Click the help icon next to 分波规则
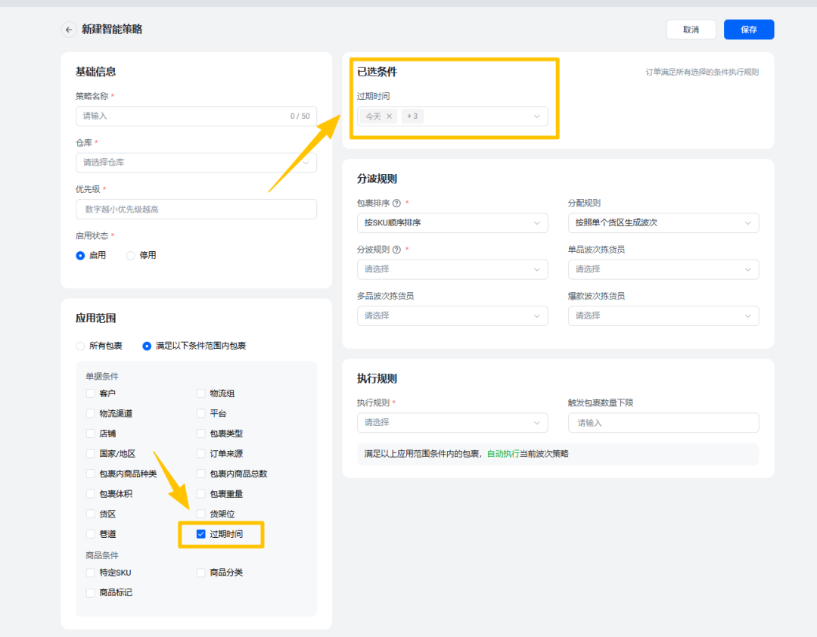817x637 pixels. point(396,250)
